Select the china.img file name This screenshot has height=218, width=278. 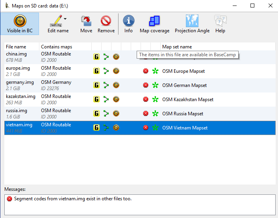[x=16, y=54]
